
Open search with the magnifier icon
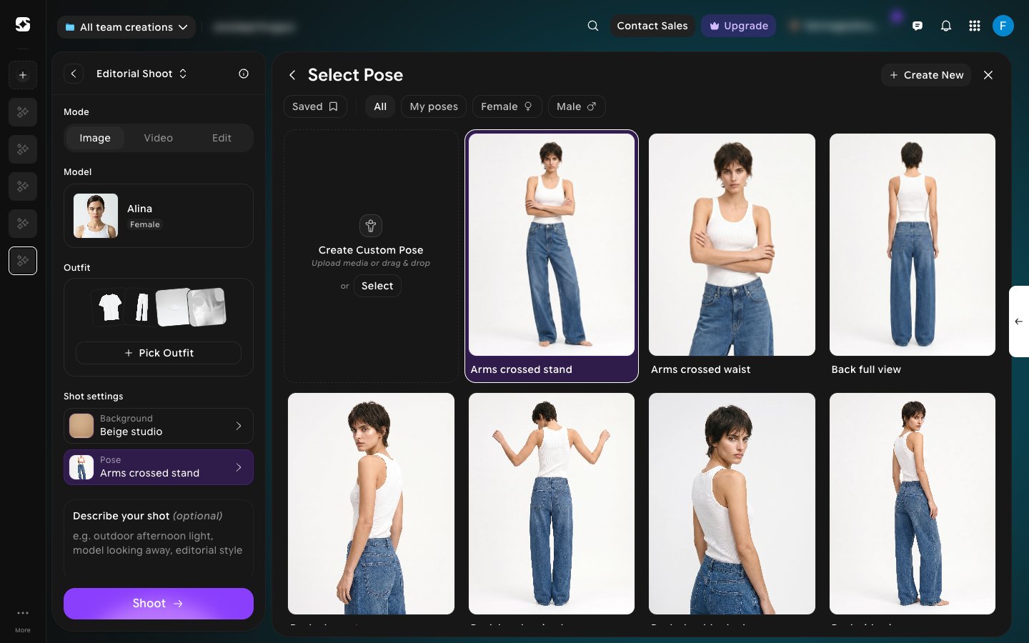[593, 26]
